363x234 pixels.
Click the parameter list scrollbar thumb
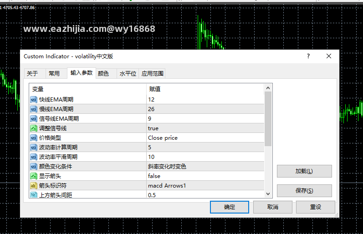[268, 119]
